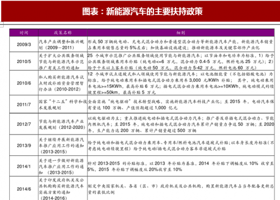Viewport: 280px width, 200px height.
Task: Select the 时间 column header
Action: click(x=24, y=33)
